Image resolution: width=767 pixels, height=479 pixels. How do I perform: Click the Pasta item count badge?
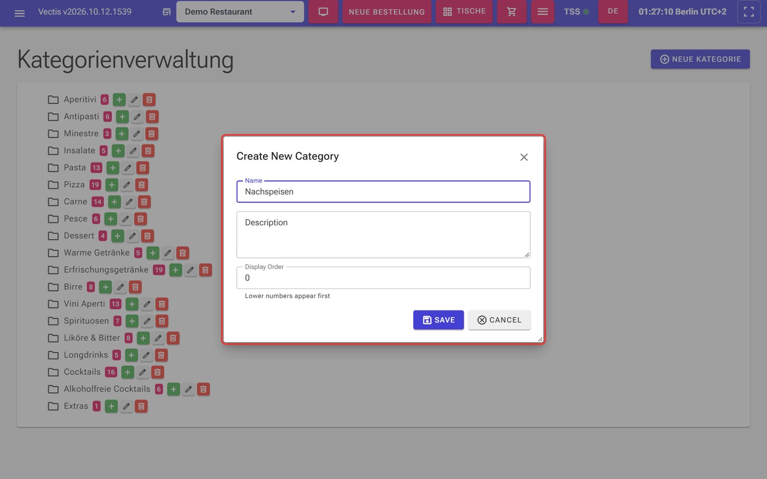click(96, 167)
